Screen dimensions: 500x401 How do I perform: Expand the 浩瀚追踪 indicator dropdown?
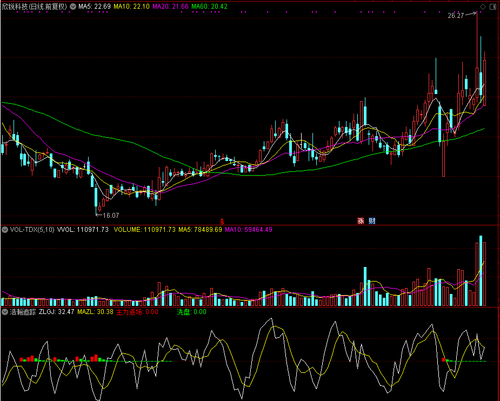point(5,312)
